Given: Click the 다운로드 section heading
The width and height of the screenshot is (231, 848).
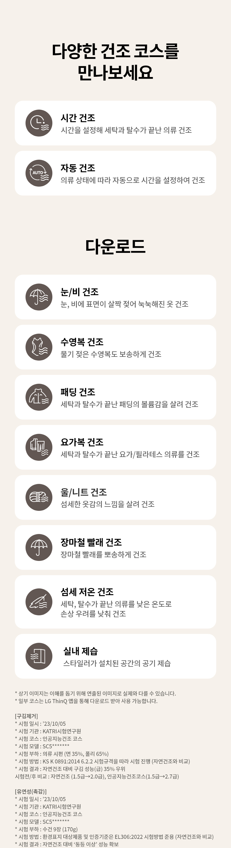Looking at the screenshot, I should pyautogui.click(x=115, y=246).
